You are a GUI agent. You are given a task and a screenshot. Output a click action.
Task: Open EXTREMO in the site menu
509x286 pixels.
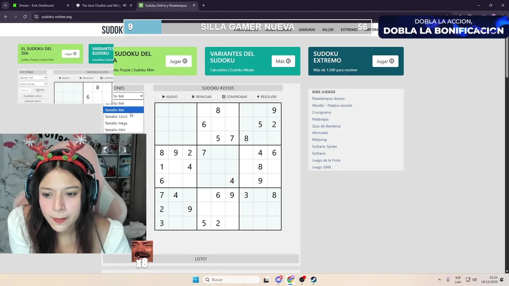pos(349,30)
